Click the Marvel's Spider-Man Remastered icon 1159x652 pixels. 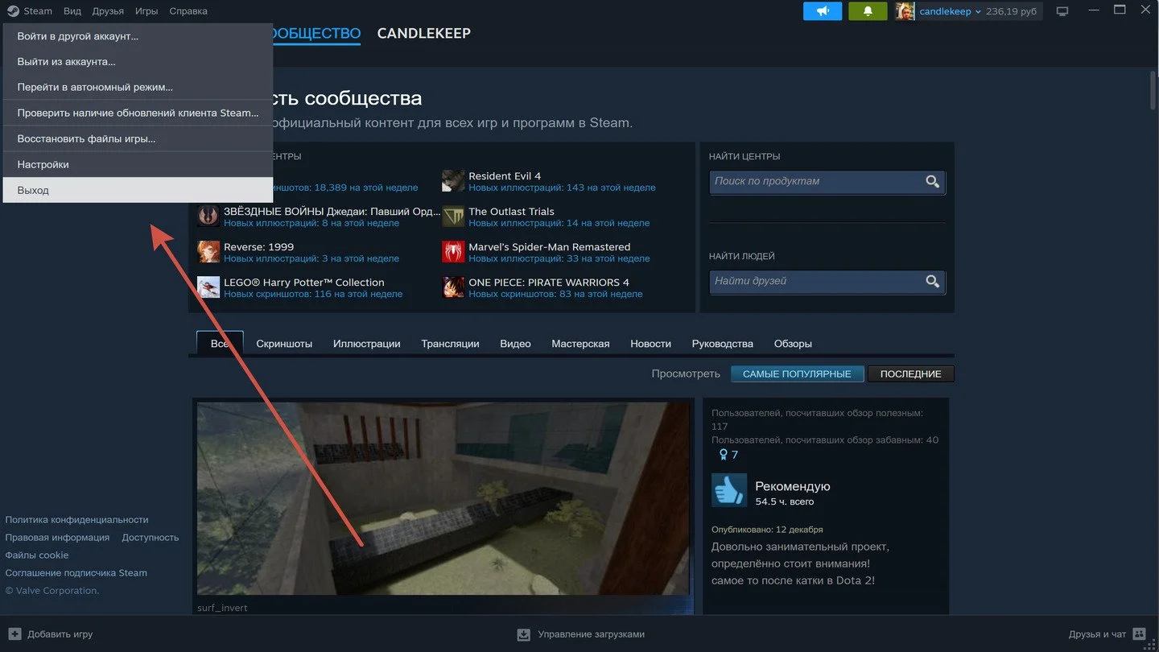click(x=453, y=252)
